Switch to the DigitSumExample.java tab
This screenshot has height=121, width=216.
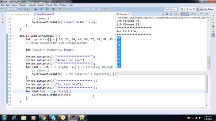click(x=18, y=14)
